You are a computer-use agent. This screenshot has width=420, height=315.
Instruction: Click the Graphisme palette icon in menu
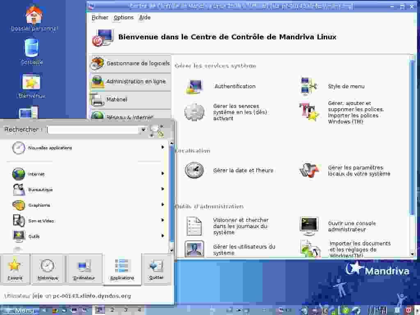point(19,205)
